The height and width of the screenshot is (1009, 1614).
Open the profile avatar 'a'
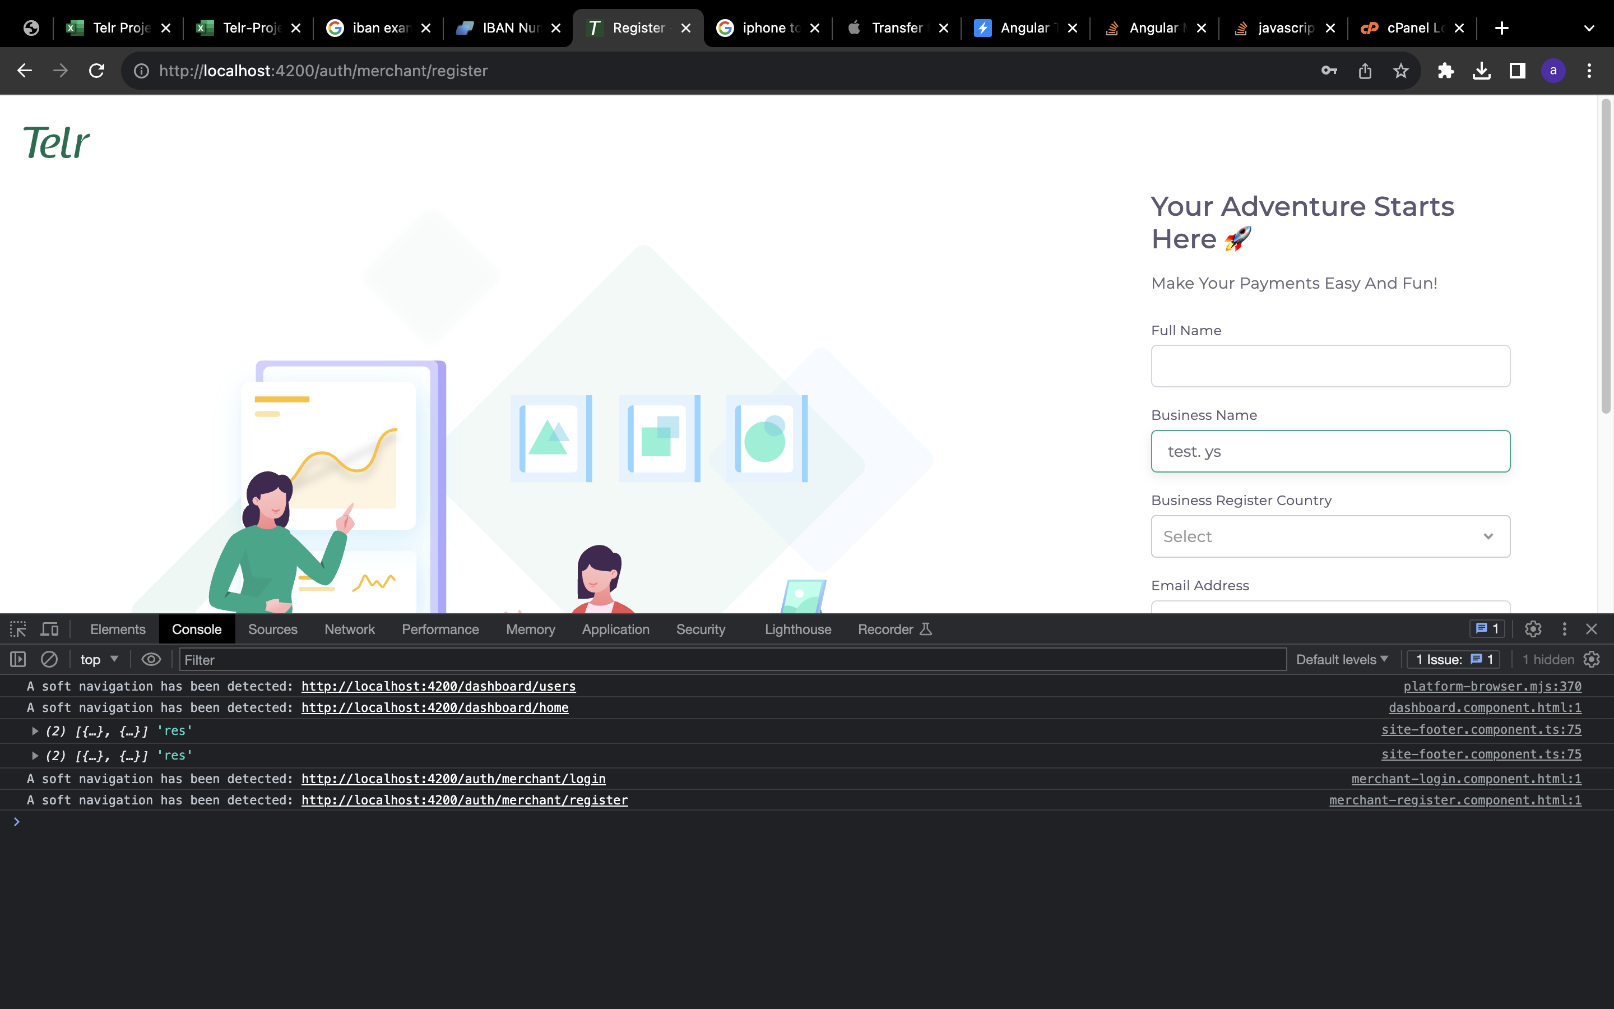[x=1553, y=71]
